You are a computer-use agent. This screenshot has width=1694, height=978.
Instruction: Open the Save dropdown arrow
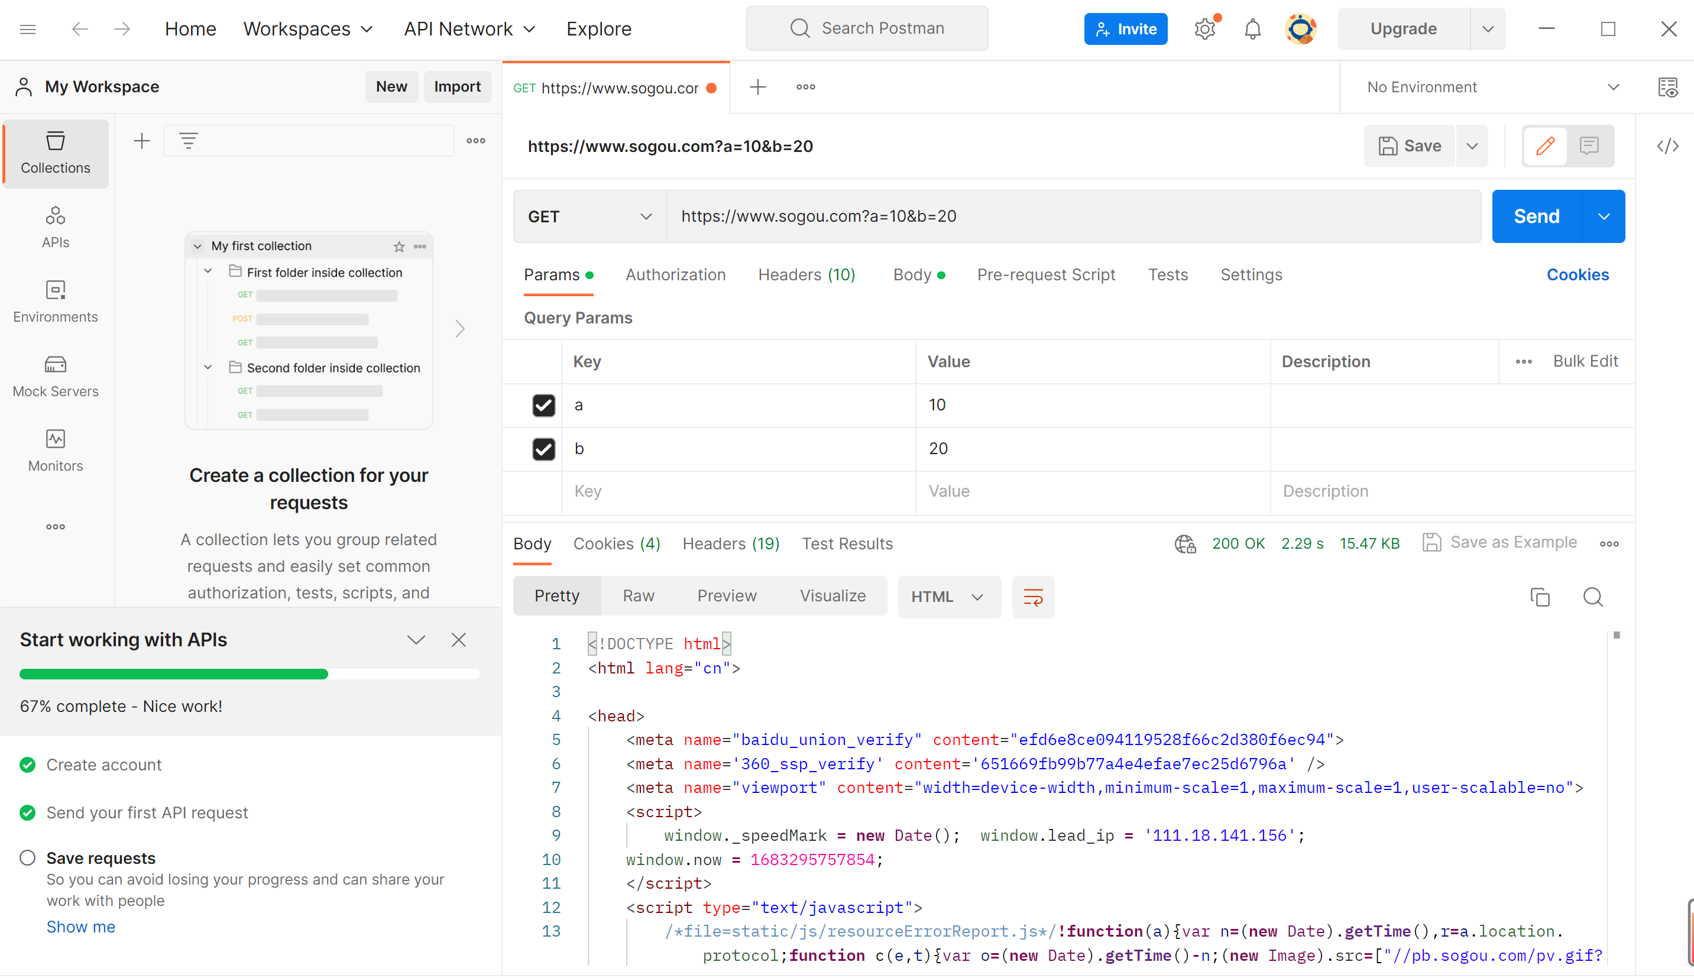click(x=1472, y=146)
